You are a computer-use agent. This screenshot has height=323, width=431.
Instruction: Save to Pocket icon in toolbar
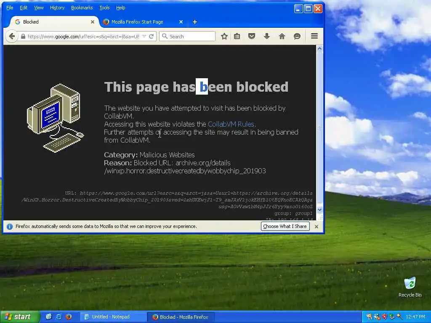point(252,36)
